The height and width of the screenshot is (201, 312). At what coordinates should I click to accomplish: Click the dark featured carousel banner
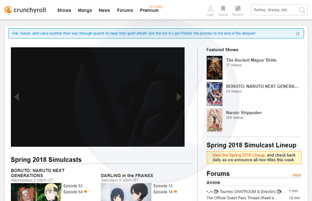(x=98, y=97)
